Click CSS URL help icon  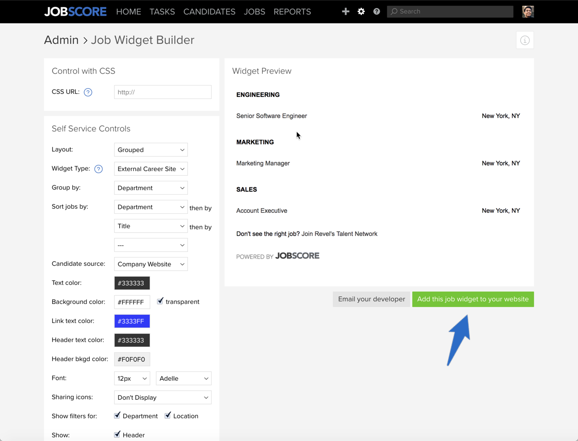[x=88, y=92]
